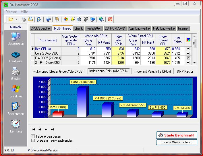This screenshot has width=203, height=156.
Task: Click the table scrollbar up arrow
Action: tap(194, 36)
